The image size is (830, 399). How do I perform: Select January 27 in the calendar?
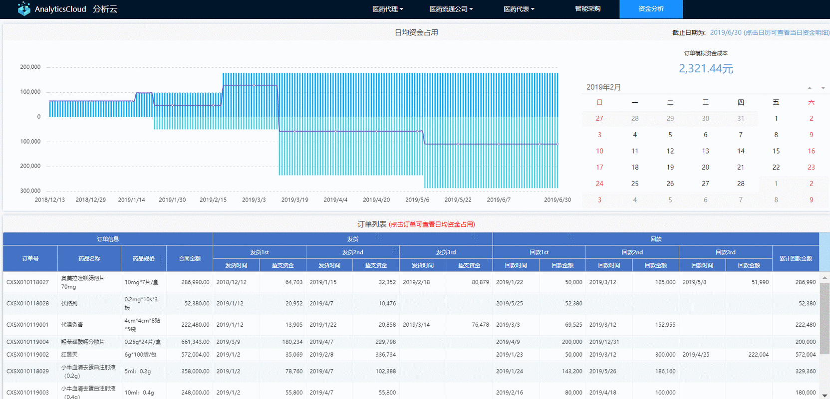[x=599, y=118]
